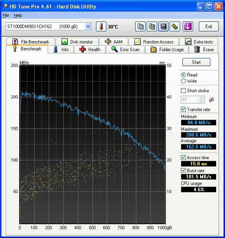Enable the Short stroke checkbox
Image resolution: width=225 pixels, height=238 pixels.
click(x=183, y=91)
